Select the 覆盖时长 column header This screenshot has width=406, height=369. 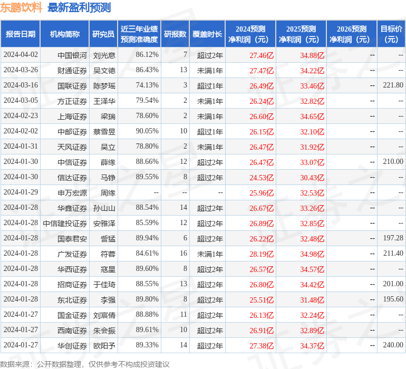click(x=207, y=34)
